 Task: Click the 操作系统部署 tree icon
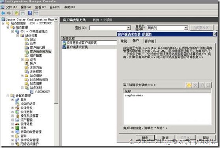tap(17, 116)
